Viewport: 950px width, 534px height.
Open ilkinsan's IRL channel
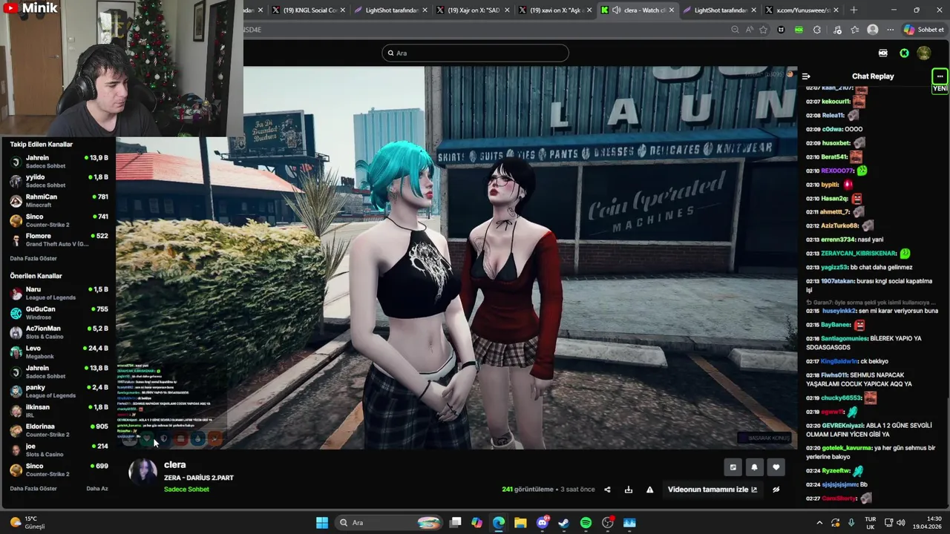[59, 411]
